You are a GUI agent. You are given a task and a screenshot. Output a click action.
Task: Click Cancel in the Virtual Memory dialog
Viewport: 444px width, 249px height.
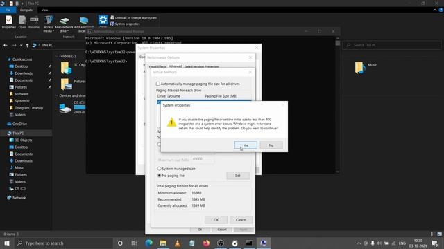click(x=241, y=220)
